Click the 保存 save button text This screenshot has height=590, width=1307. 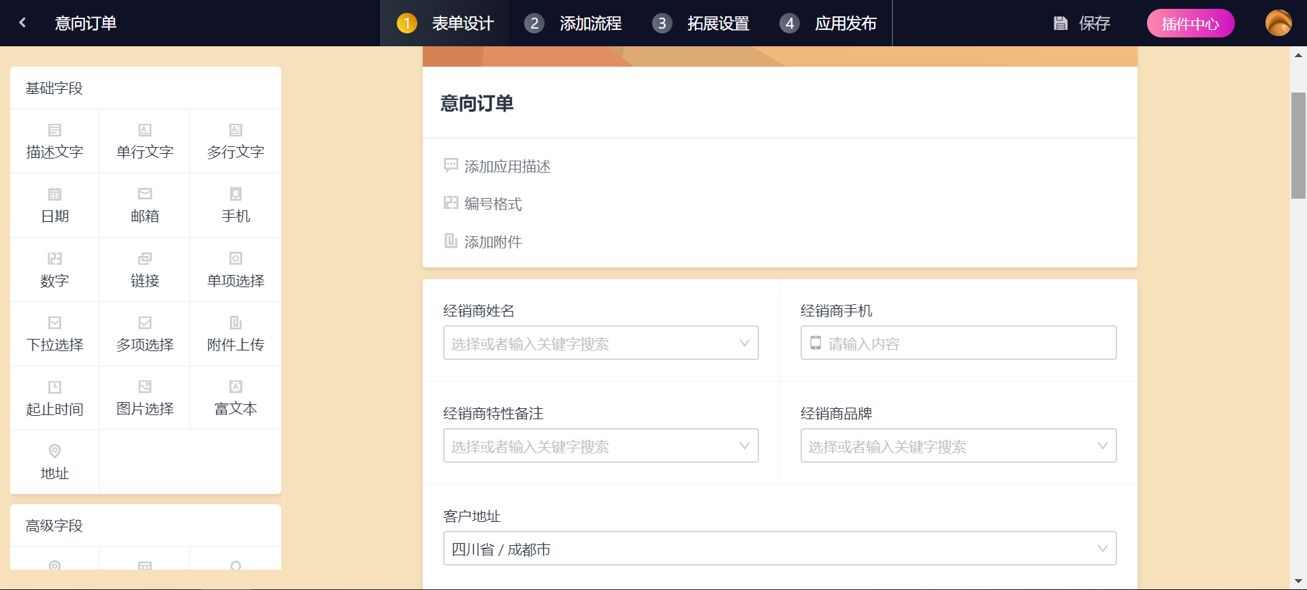pos(1095,23)
